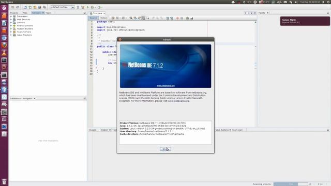Image resolution: width=331 pixels, height=186 pixels.
Task: Click inside Product Version info text area
Action: [x=165, y=133]
